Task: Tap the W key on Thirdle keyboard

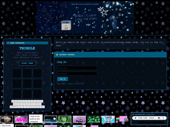Action: pyautogui.click(x=16, y=101)
